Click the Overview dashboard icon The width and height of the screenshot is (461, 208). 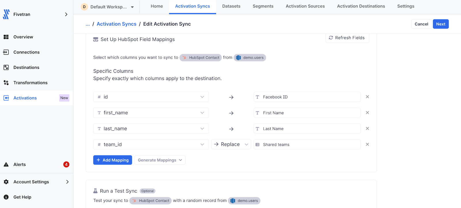click(x=6, y=37)
